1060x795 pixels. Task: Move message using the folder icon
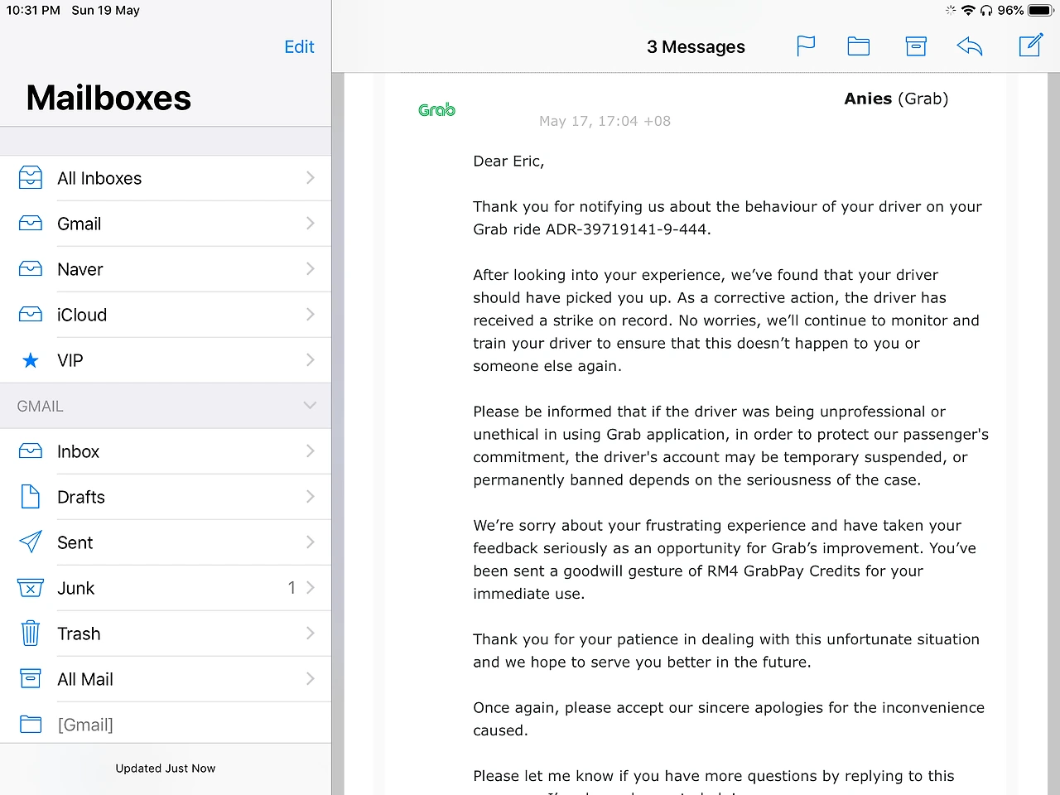point(859,46)
